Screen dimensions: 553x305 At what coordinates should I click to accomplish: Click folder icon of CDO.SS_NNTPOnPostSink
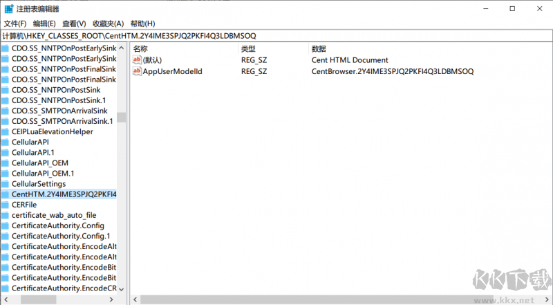(5, 90)
